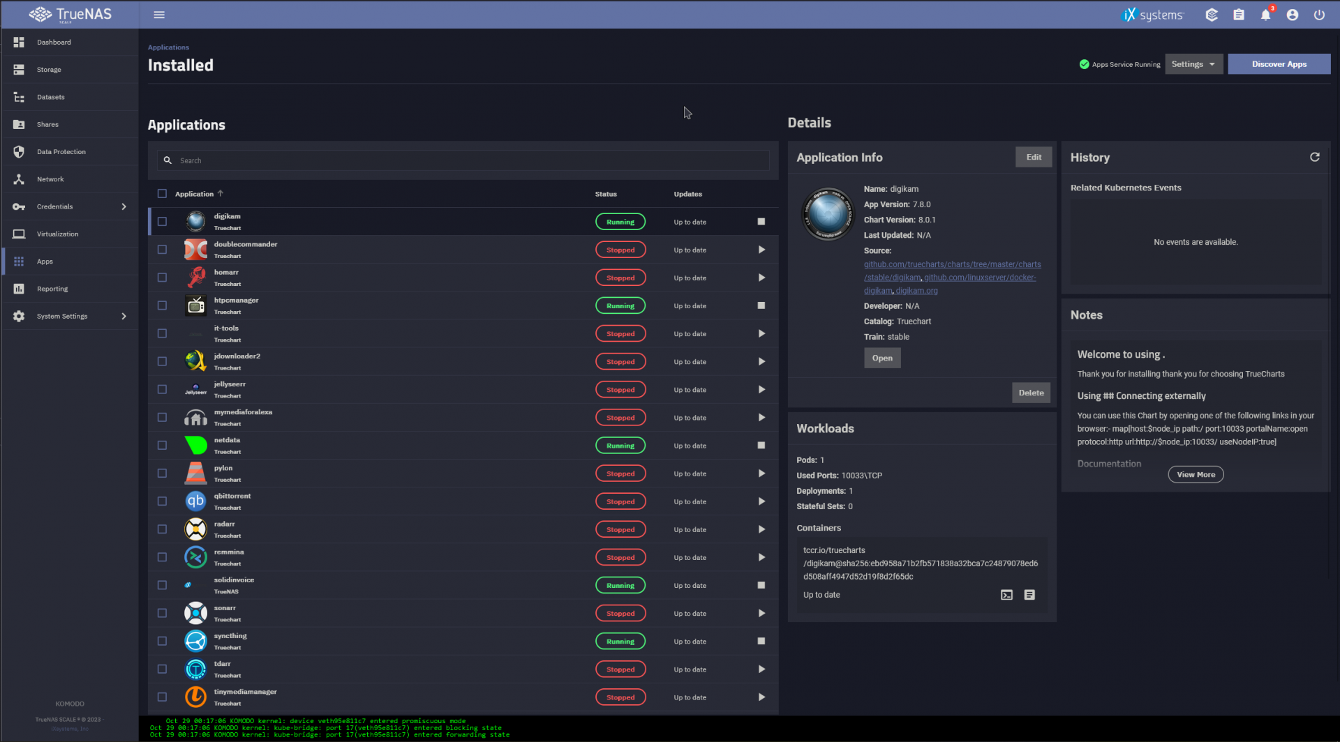Image resolution: width=1340 pixels, height=742 pixels.
Task: Click the sonarr app icon
Action: (195, 613)
